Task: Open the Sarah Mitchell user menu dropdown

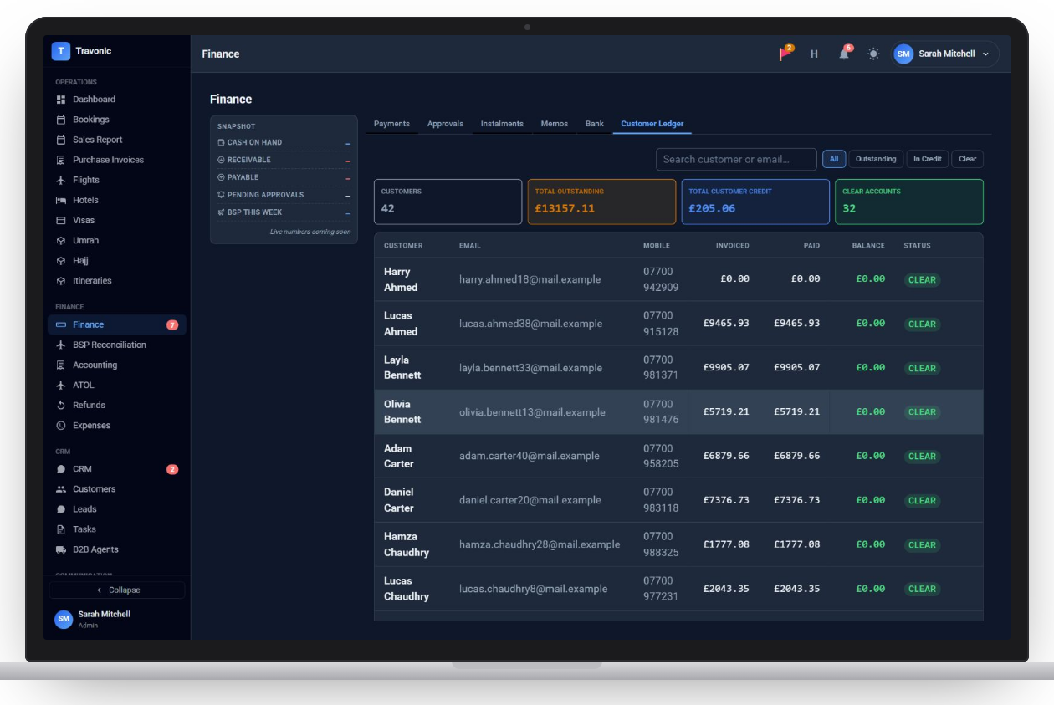Action: [945, 54]
